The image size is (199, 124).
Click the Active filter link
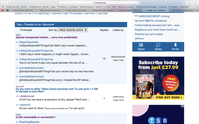pyautogui.click(x=18, y=14)
